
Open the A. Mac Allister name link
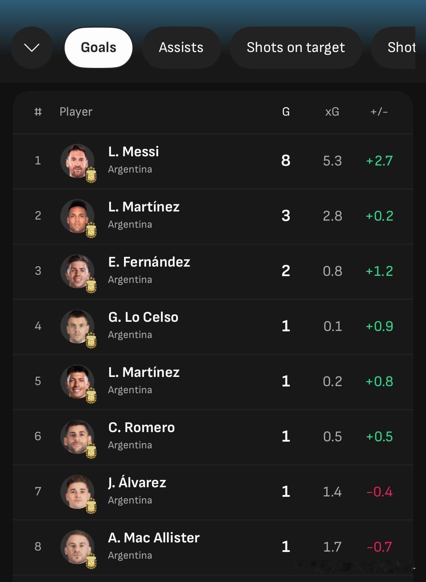pyautogui.click(x=154, y=538)
